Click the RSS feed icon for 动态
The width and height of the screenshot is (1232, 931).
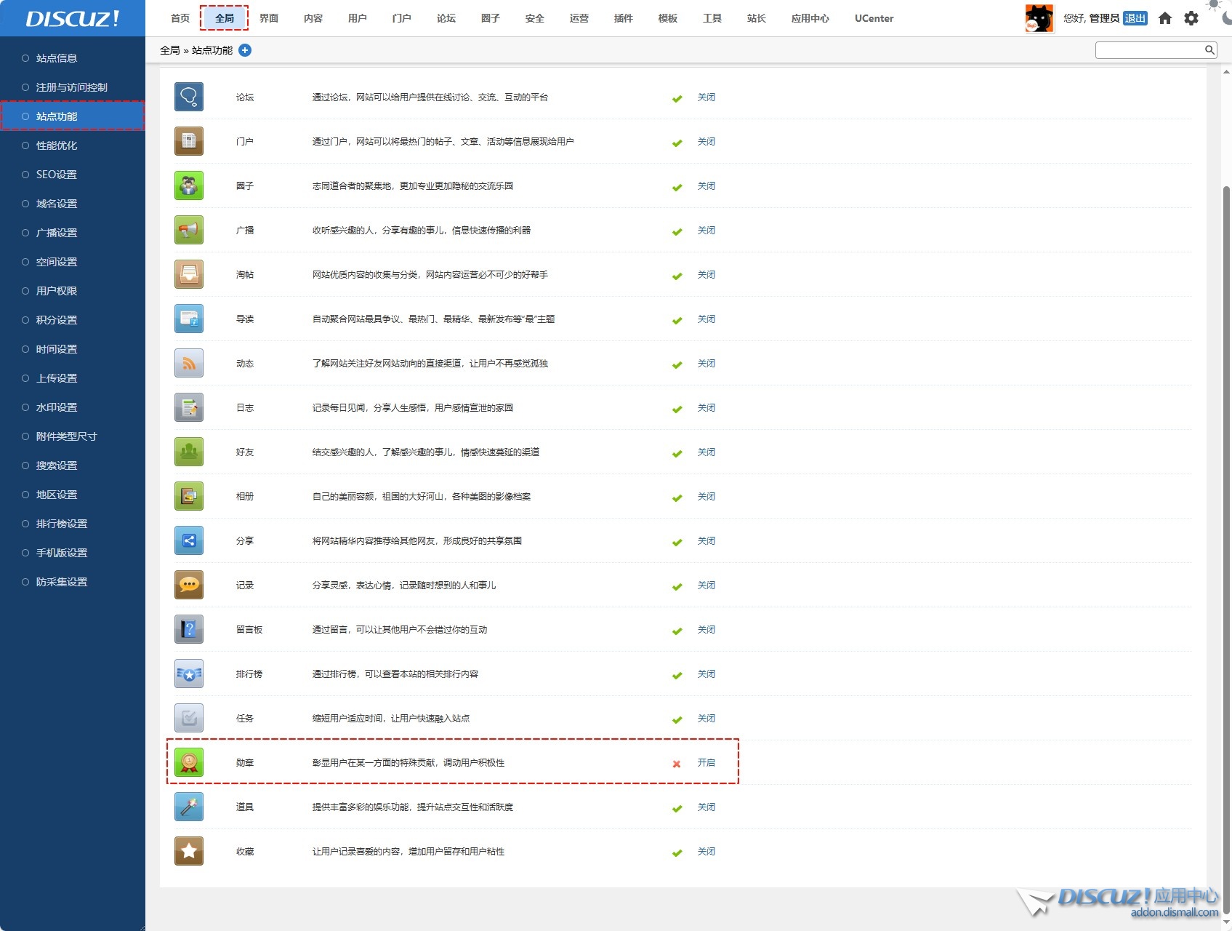click(x=189, y=363)
